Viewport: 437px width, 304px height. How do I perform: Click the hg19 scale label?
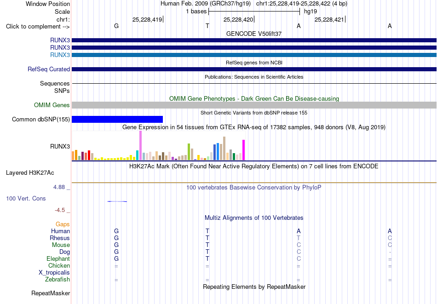[310, 11]
